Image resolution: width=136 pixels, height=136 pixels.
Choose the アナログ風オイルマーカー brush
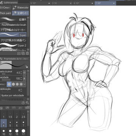click(x=13, y=30)
